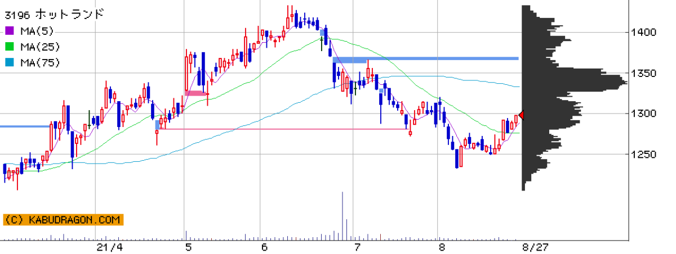Click the (C) KABUDRAGON.COM copyright label
This screenshot has width=676, height=254.
(x=63, y=220)
